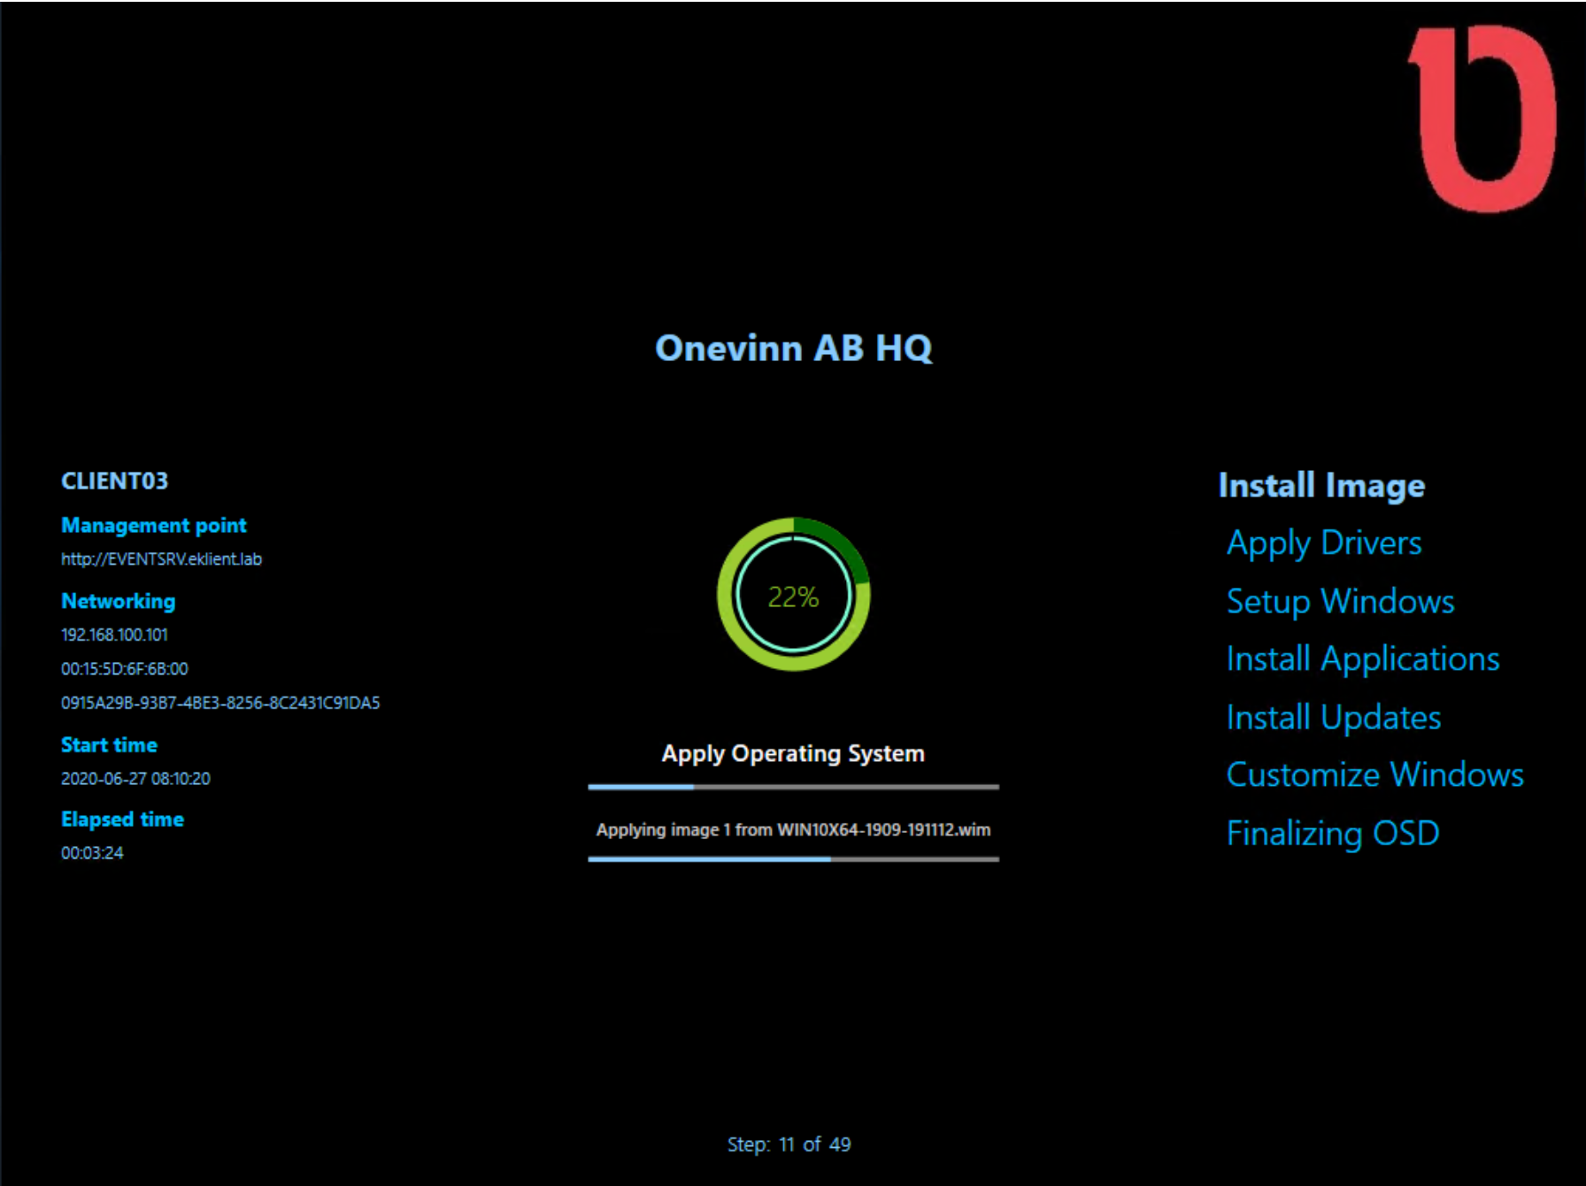Image resolution: width=1586 pixels, height=1186 pixels.
Task: Select the 'Install Updates' stage
Action: (x=1334, y=718)
